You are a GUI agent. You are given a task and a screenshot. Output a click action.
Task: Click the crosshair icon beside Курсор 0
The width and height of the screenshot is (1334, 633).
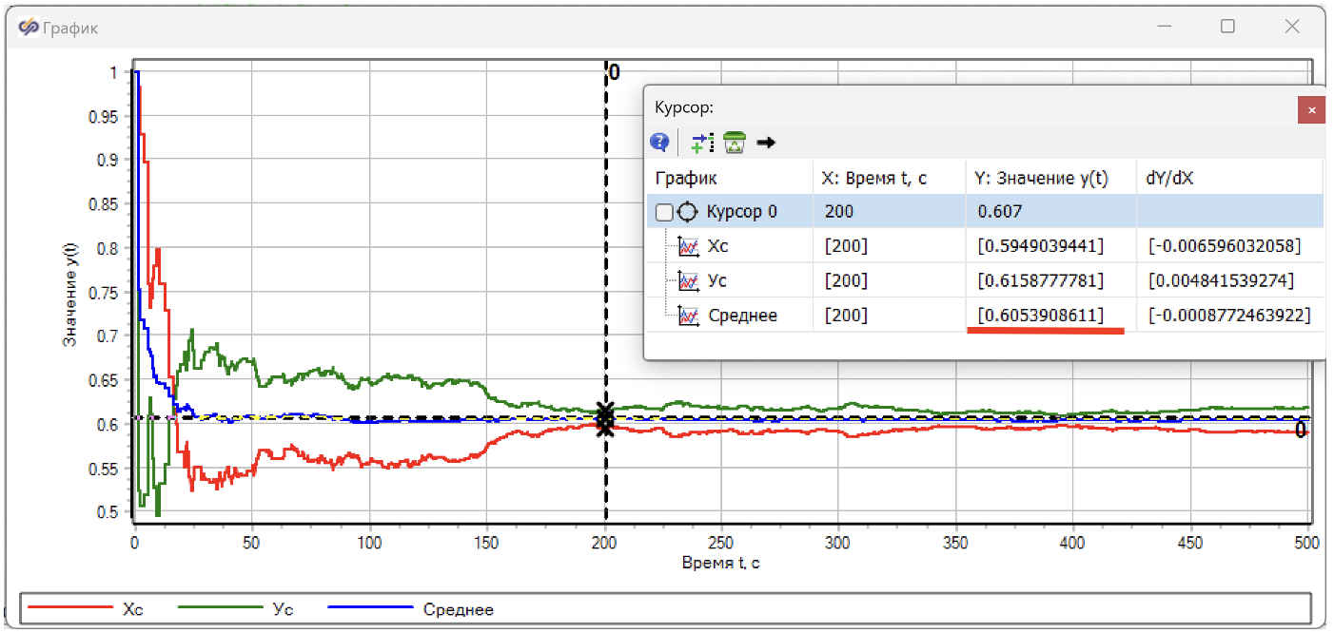tap(687, 212)
